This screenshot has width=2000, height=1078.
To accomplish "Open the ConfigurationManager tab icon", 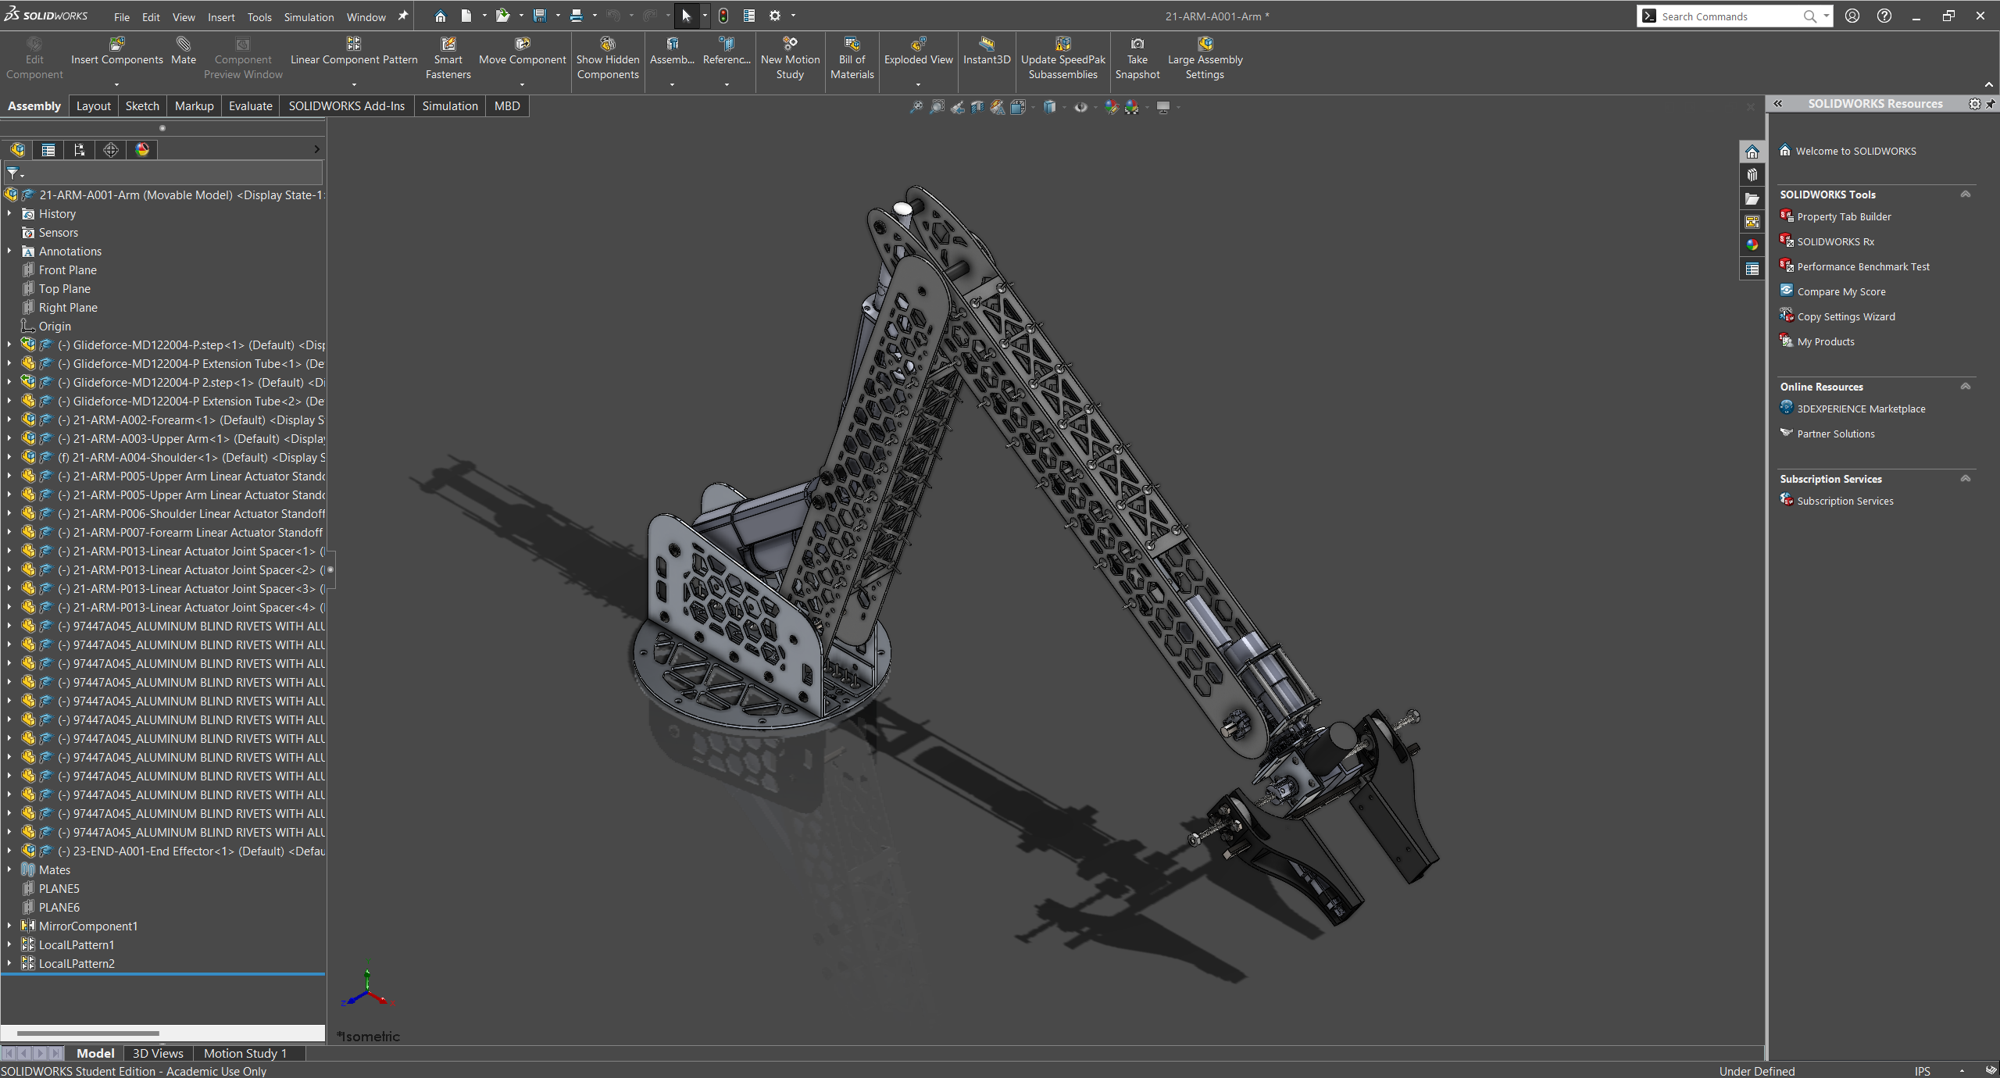I will 80,149.
